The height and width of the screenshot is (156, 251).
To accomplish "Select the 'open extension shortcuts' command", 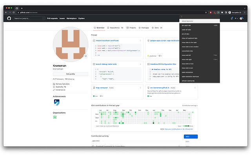I will pyautogui.click(x=200, y=76).
